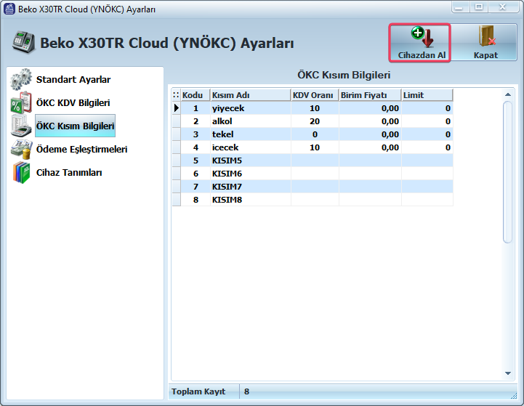Viewport: 524px width, 406px height.
Task: Click the ÖKC Kısım Bilgileri icon
Action: (22, 126)
